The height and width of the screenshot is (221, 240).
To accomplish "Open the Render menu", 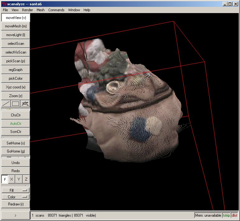I will pos(27,10).
